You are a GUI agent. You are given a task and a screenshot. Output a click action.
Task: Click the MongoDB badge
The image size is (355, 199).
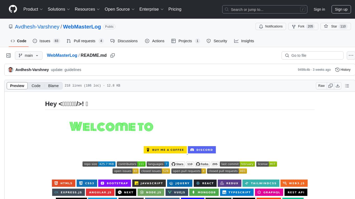pos(204,192)
